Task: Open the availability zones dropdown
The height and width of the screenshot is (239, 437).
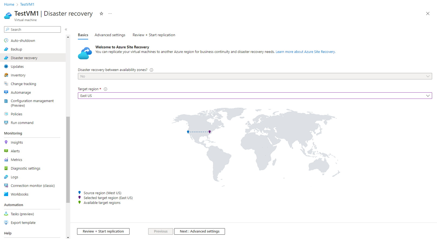Action: [255, 76]
